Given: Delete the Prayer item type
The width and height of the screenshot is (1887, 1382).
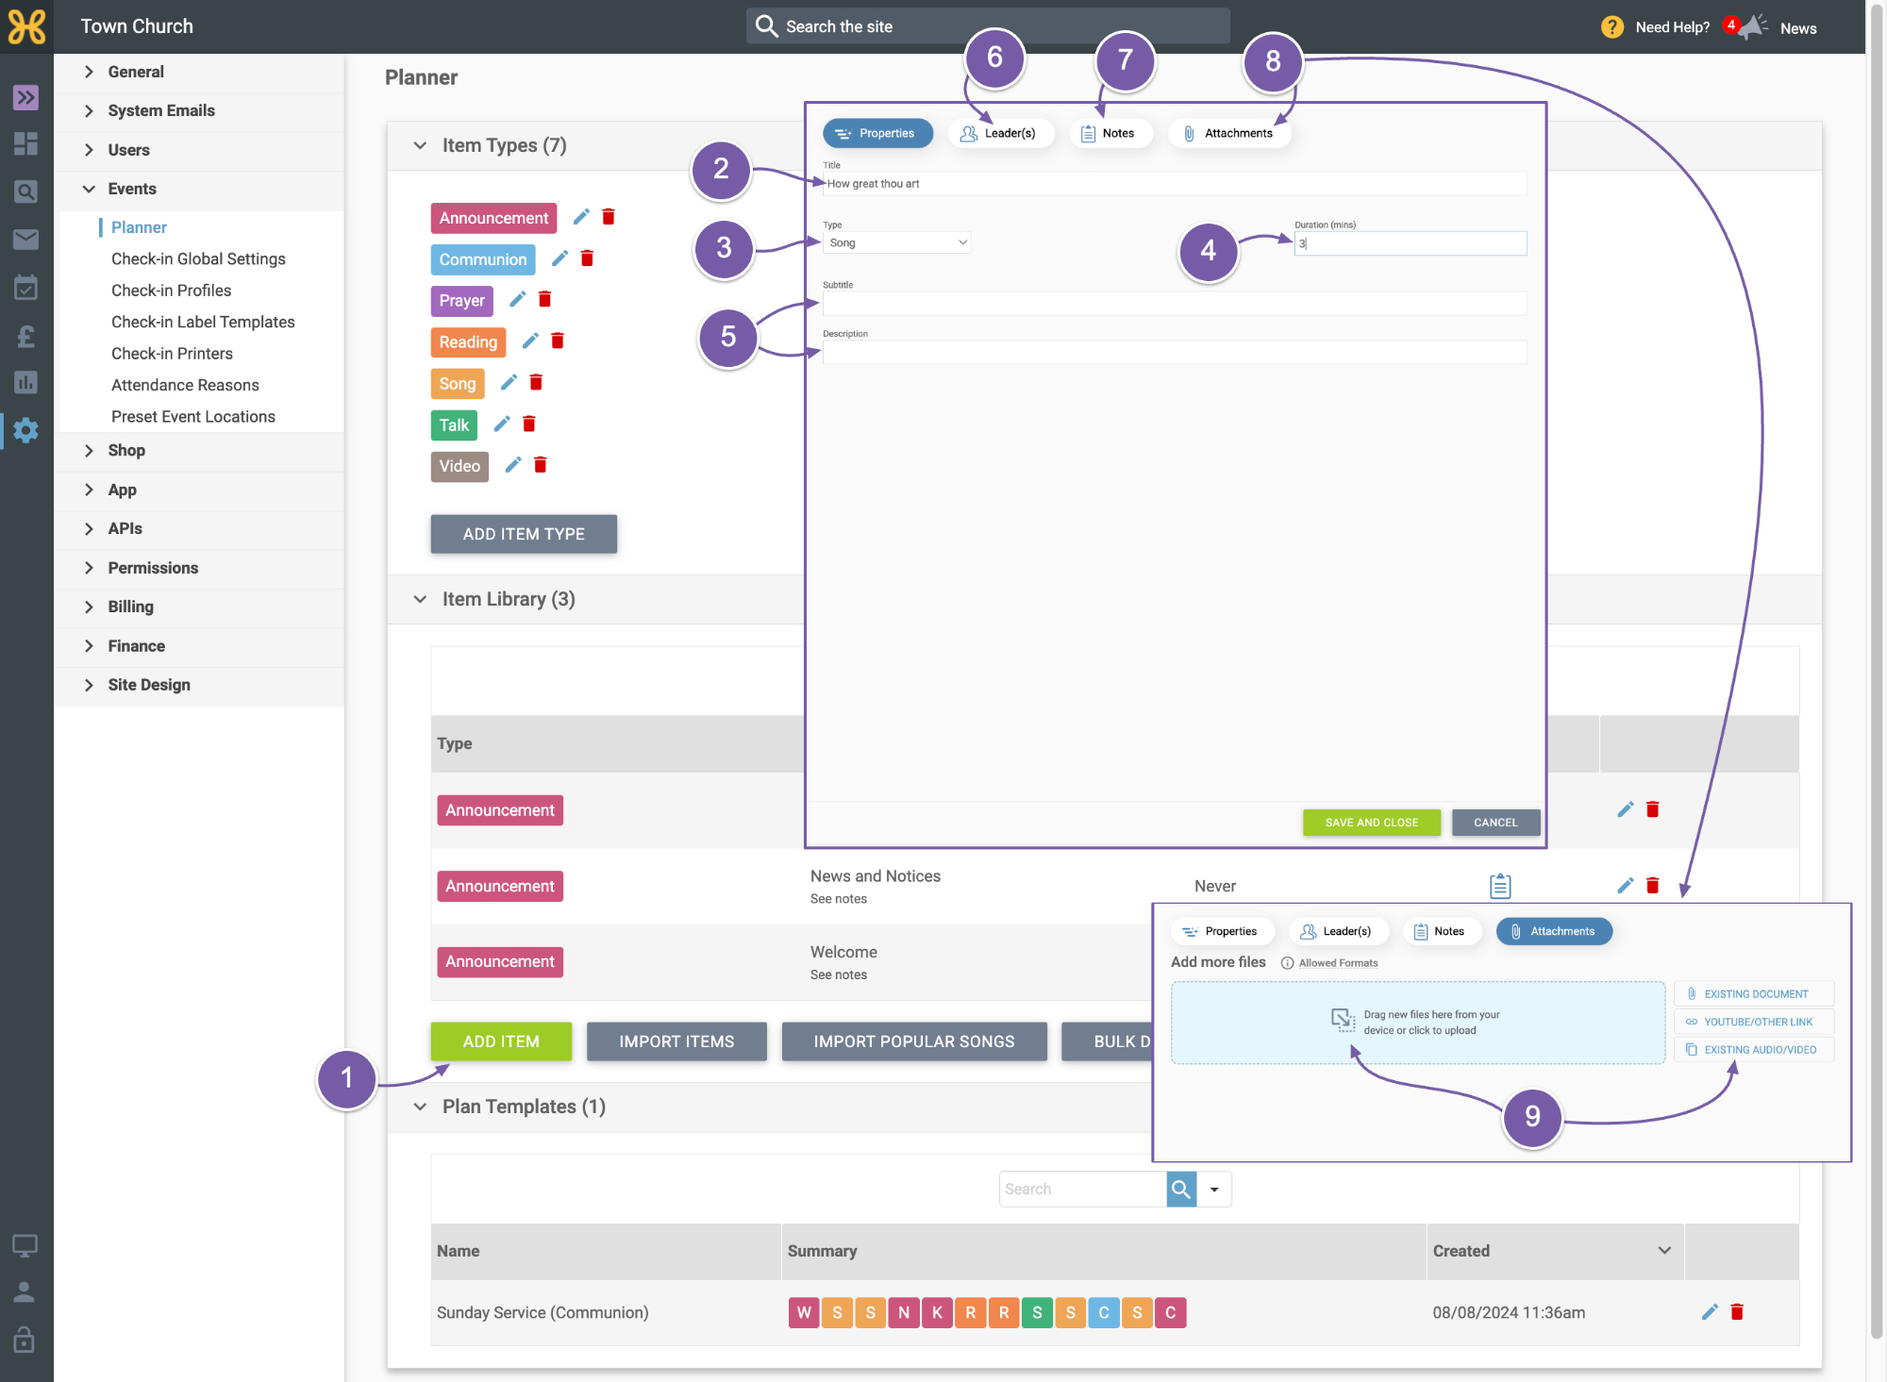Looking at the screenshot, I should [x=544, y=299].
